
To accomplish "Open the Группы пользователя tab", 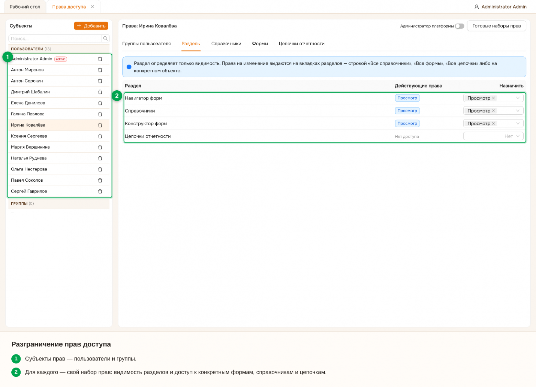I will pyautogui.click(x=146, y=44).
